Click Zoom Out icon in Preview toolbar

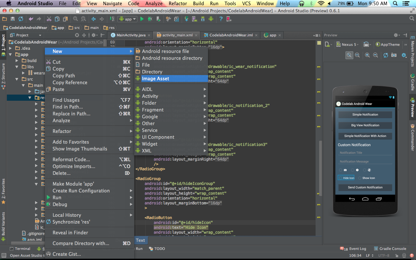tap(375, 55)
